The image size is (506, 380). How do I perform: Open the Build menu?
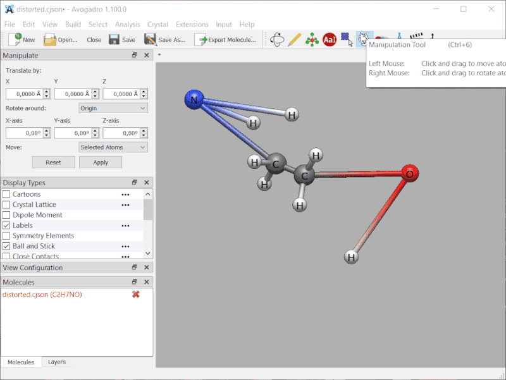pyautogui.click(x=73, y=25)
